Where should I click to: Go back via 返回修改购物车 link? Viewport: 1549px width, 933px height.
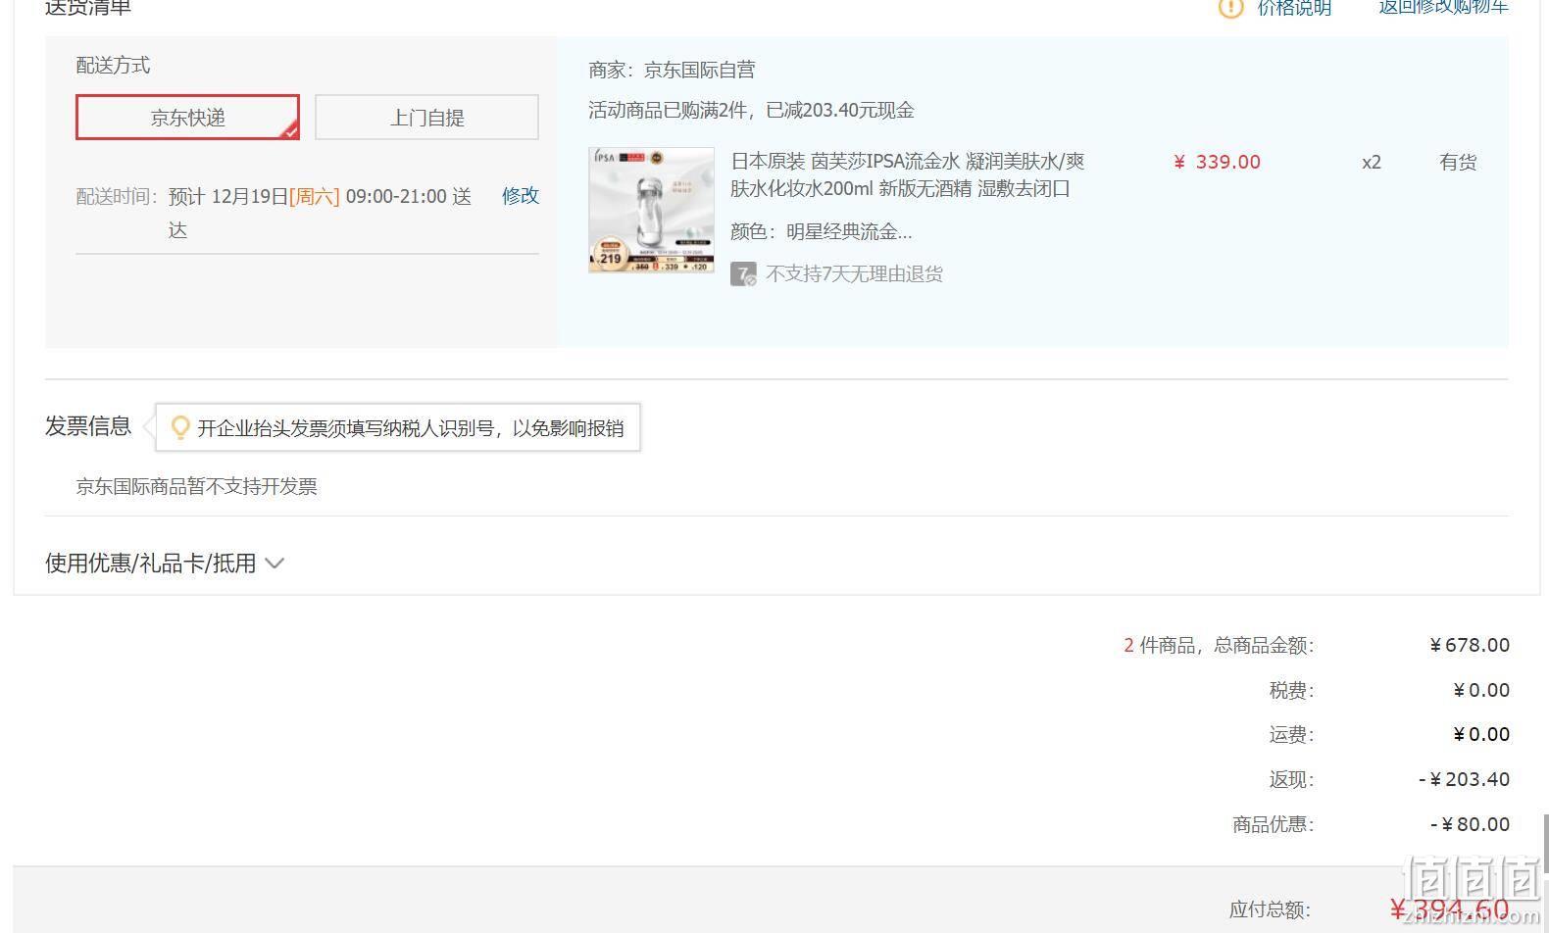pos(1443,7)
